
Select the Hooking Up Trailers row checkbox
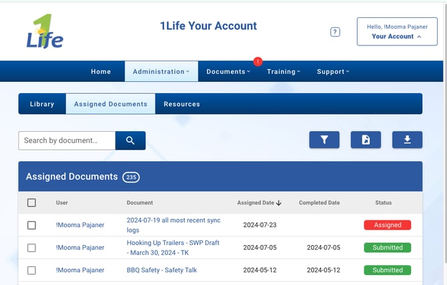31,248
